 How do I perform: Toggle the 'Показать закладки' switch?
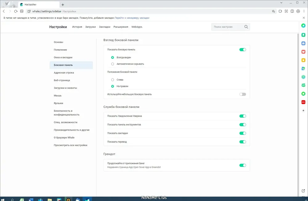click(x=243, y=133)
